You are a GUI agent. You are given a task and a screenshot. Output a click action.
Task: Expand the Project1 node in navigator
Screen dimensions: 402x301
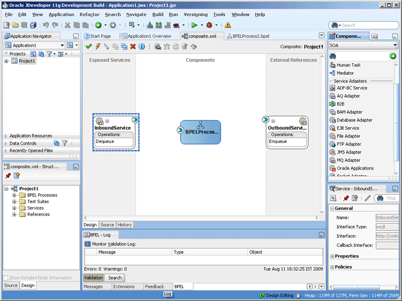6,61
